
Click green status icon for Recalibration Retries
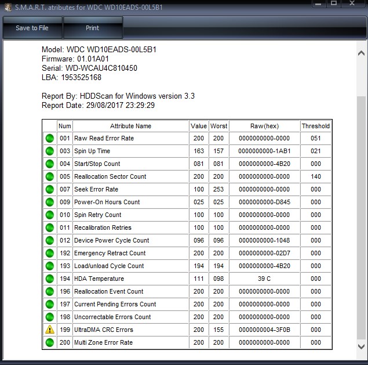(x=50, y=227)
